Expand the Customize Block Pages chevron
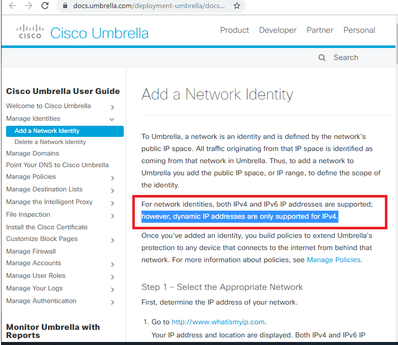Viewport: 398px width, 345px height. [x=113, y=240]
